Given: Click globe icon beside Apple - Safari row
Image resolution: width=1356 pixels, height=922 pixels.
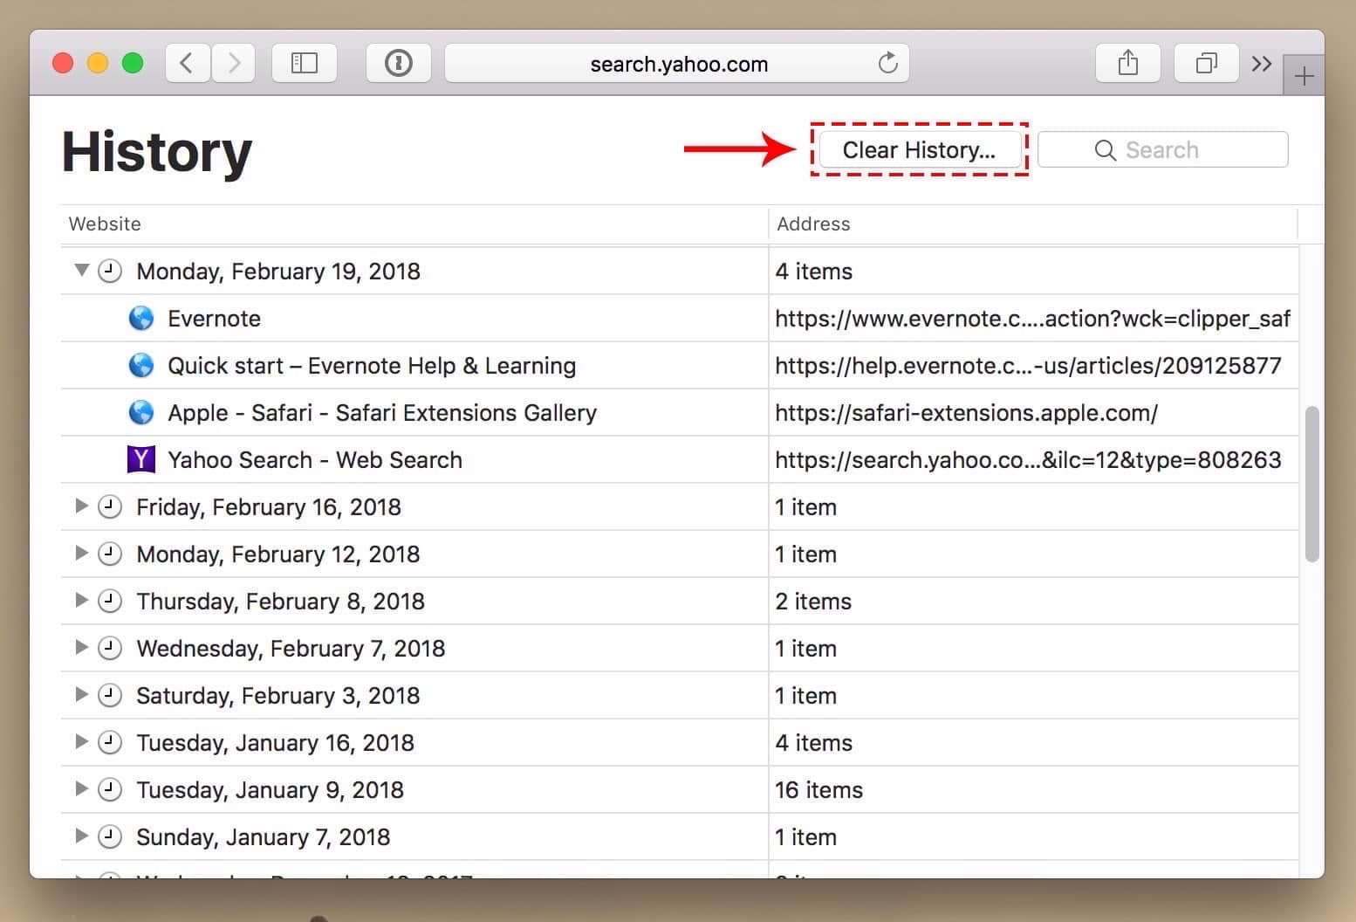Looking at the screenshot, I should point(141,412).
